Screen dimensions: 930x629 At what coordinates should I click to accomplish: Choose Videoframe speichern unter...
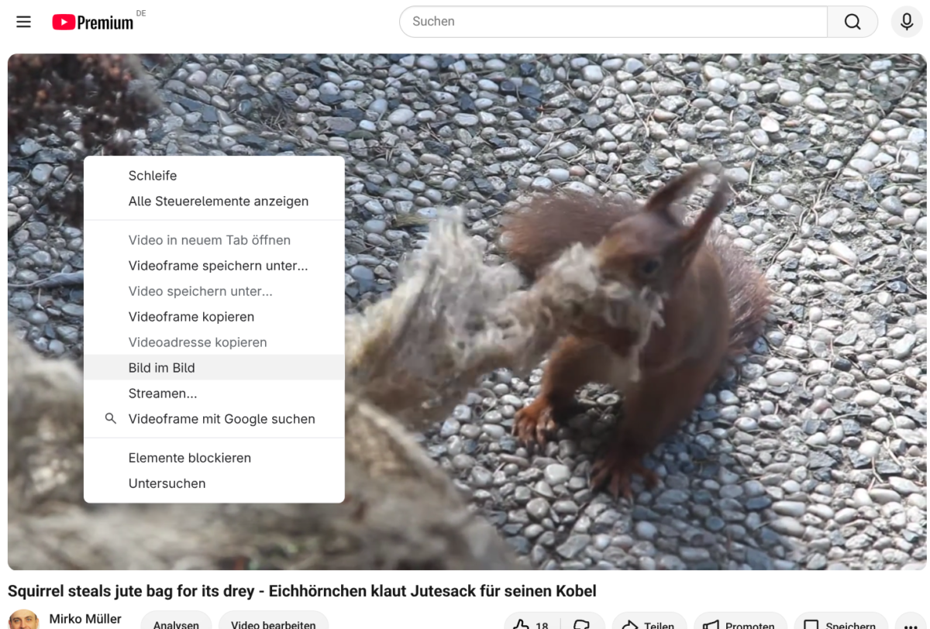[x=214, y=266]
